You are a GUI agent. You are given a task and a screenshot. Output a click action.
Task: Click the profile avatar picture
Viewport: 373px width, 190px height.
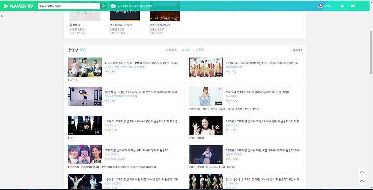click(x=320, y=6)
